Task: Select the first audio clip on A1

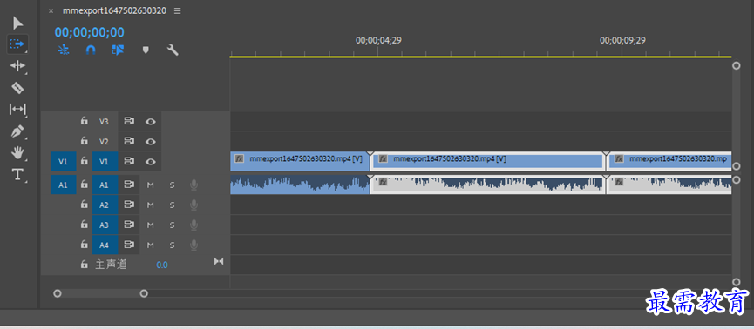Action: pyautogui.click(x=300, y=185)
